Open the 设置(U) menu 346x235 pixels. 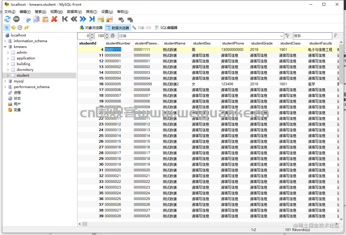107,12
